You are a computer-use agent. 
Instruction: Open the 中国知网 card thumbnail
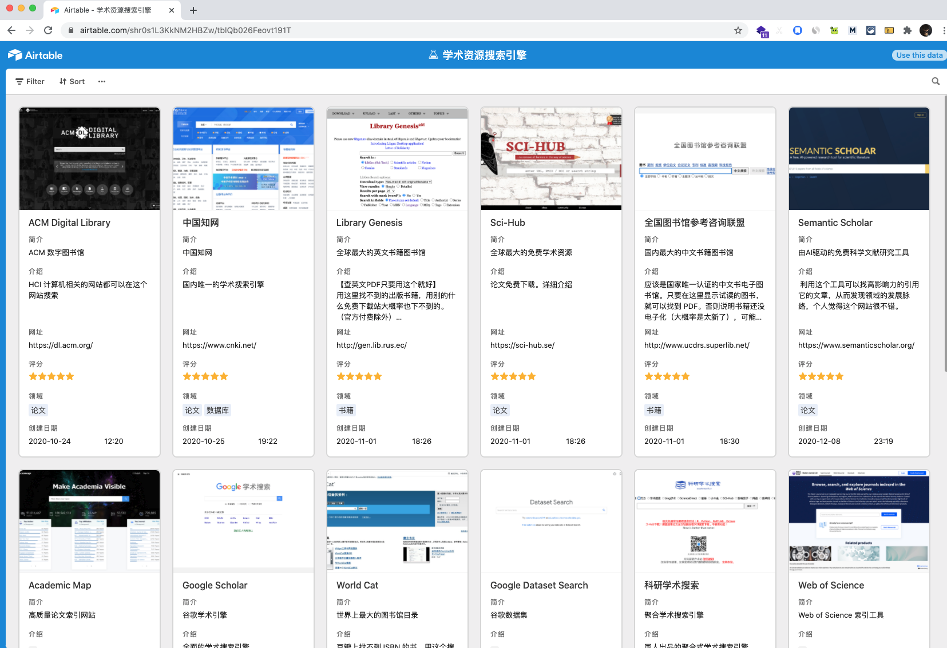point(243,158)
